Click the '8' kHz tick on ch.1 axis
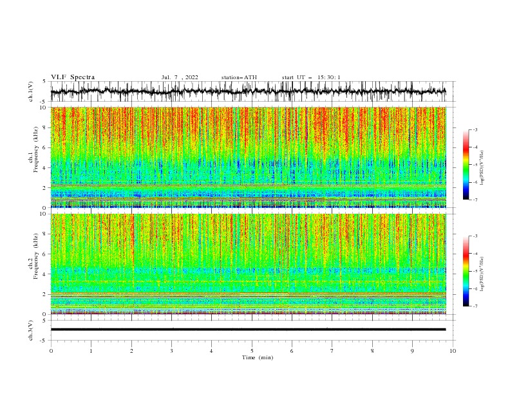The image size is (510, 394). click(x=45, y=127)
